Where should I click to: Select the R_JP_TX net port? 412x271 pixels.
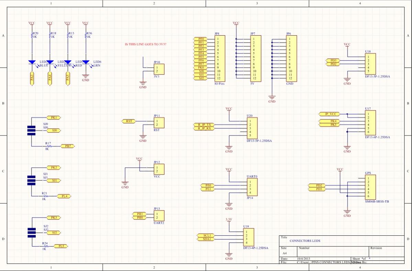(x=204, y=125)
